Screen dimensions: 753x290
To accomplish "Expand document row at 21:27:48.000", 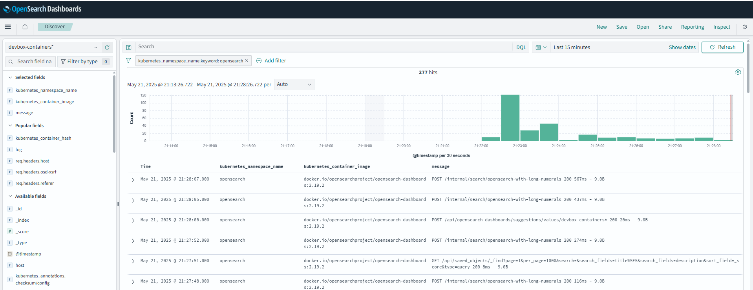I will [x=133, y=282].
